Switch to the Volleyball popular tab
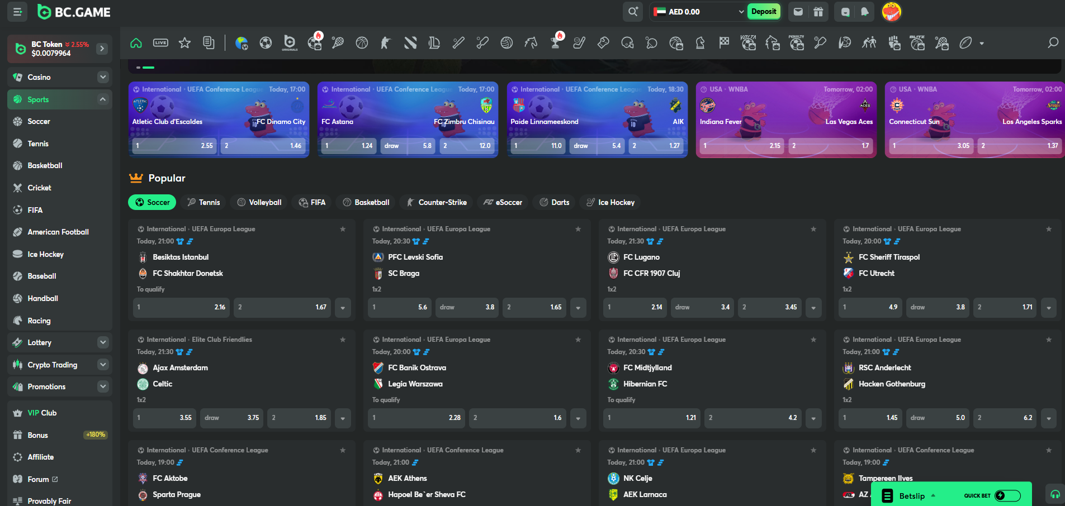This screenshot has height=506, width=1065. tap(259, 202)
